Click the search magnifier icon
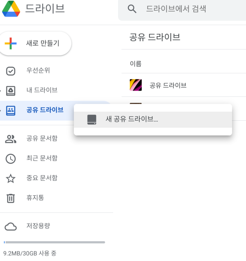The image size is (246, 261). (x=132, y=9)
